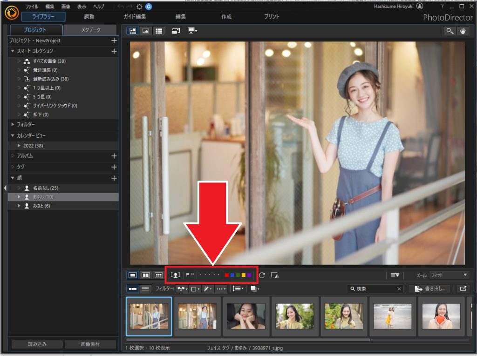Image resolution: width=477 pixels, height=356 pixels.
Task: Open settings gear in title bar
Action: pyautogui.click(x=139, y=7)
